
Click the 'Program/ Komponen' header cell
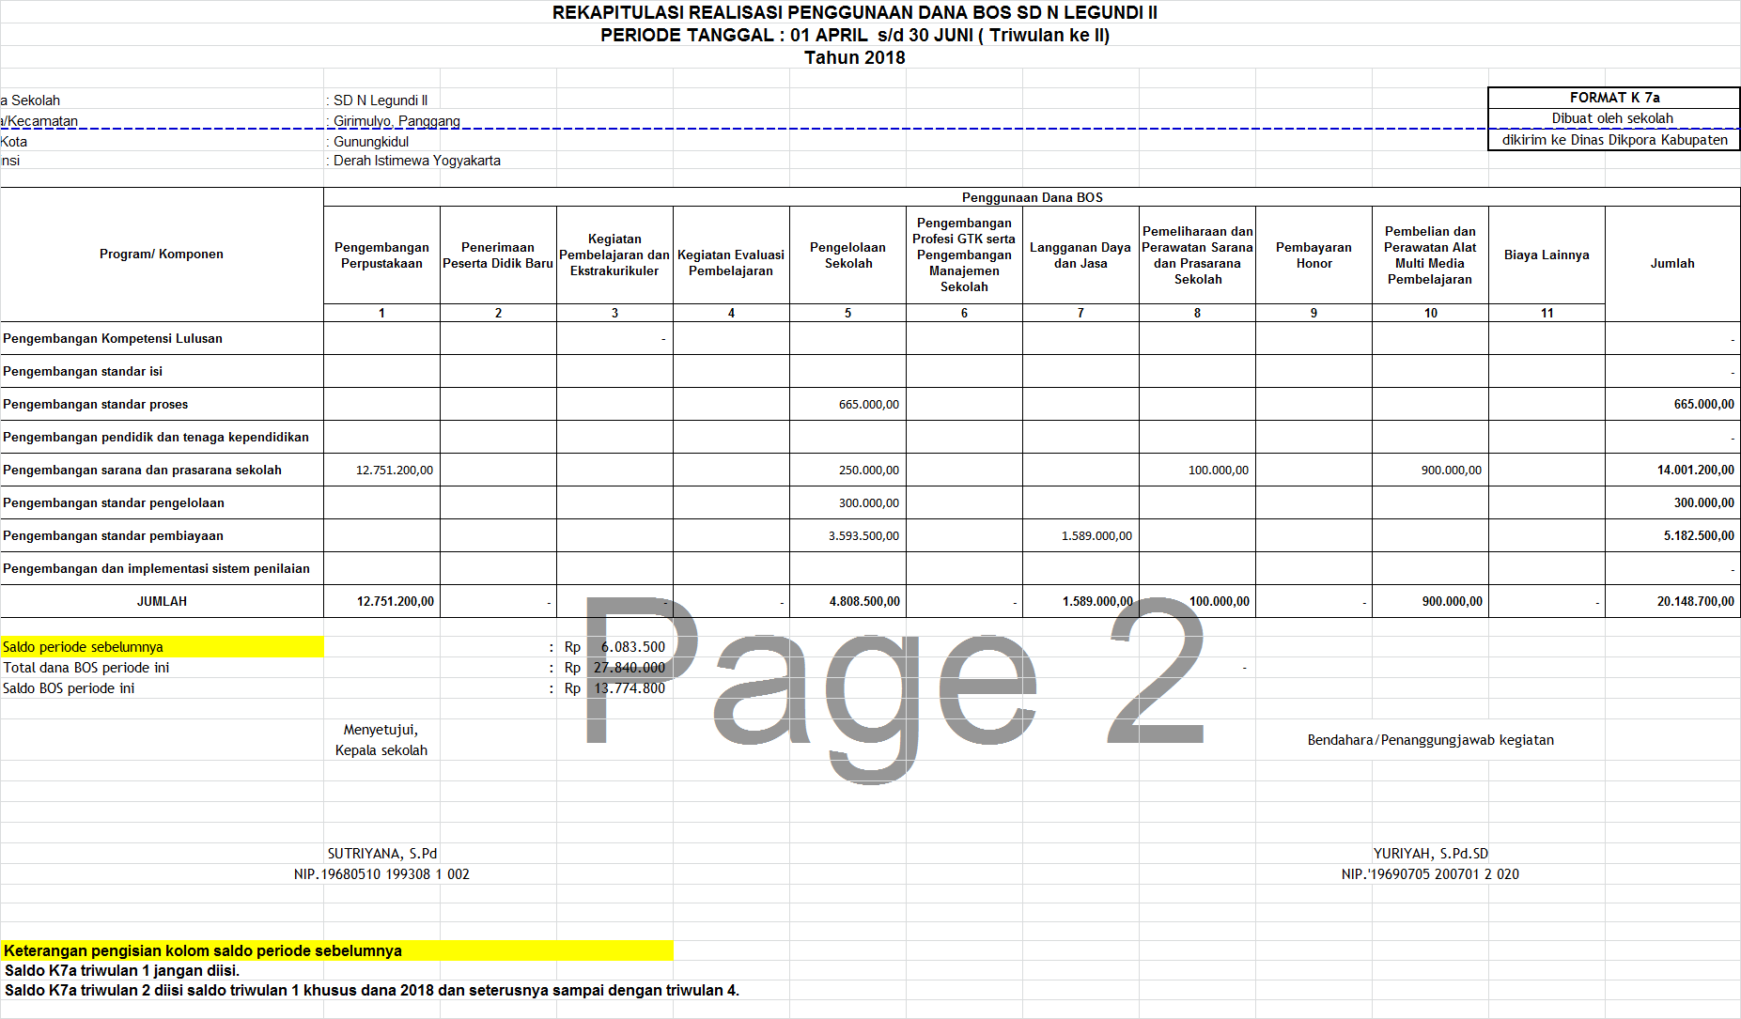pos(162,254)
